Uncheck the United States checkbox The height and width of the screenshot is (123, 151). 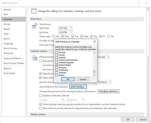tap(57, 65)
